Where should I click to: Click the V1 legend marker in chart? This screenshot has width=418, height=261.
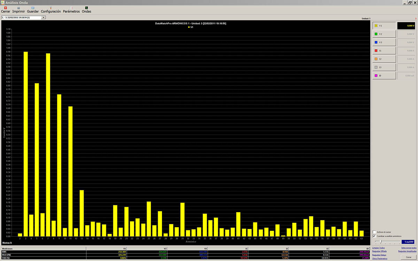(189, 27)
